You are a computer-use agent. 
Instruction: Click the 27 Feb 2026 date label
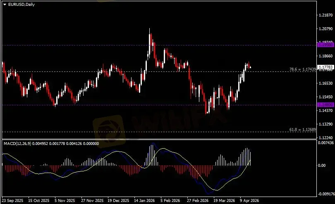pyautogui.click(x=198, y=201)
